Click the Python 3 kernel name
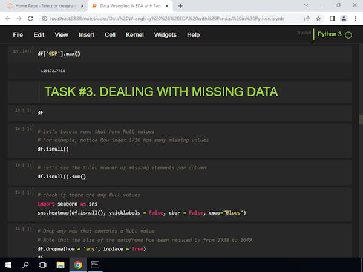This screenshot has height=272, width=363. (330, 34)
